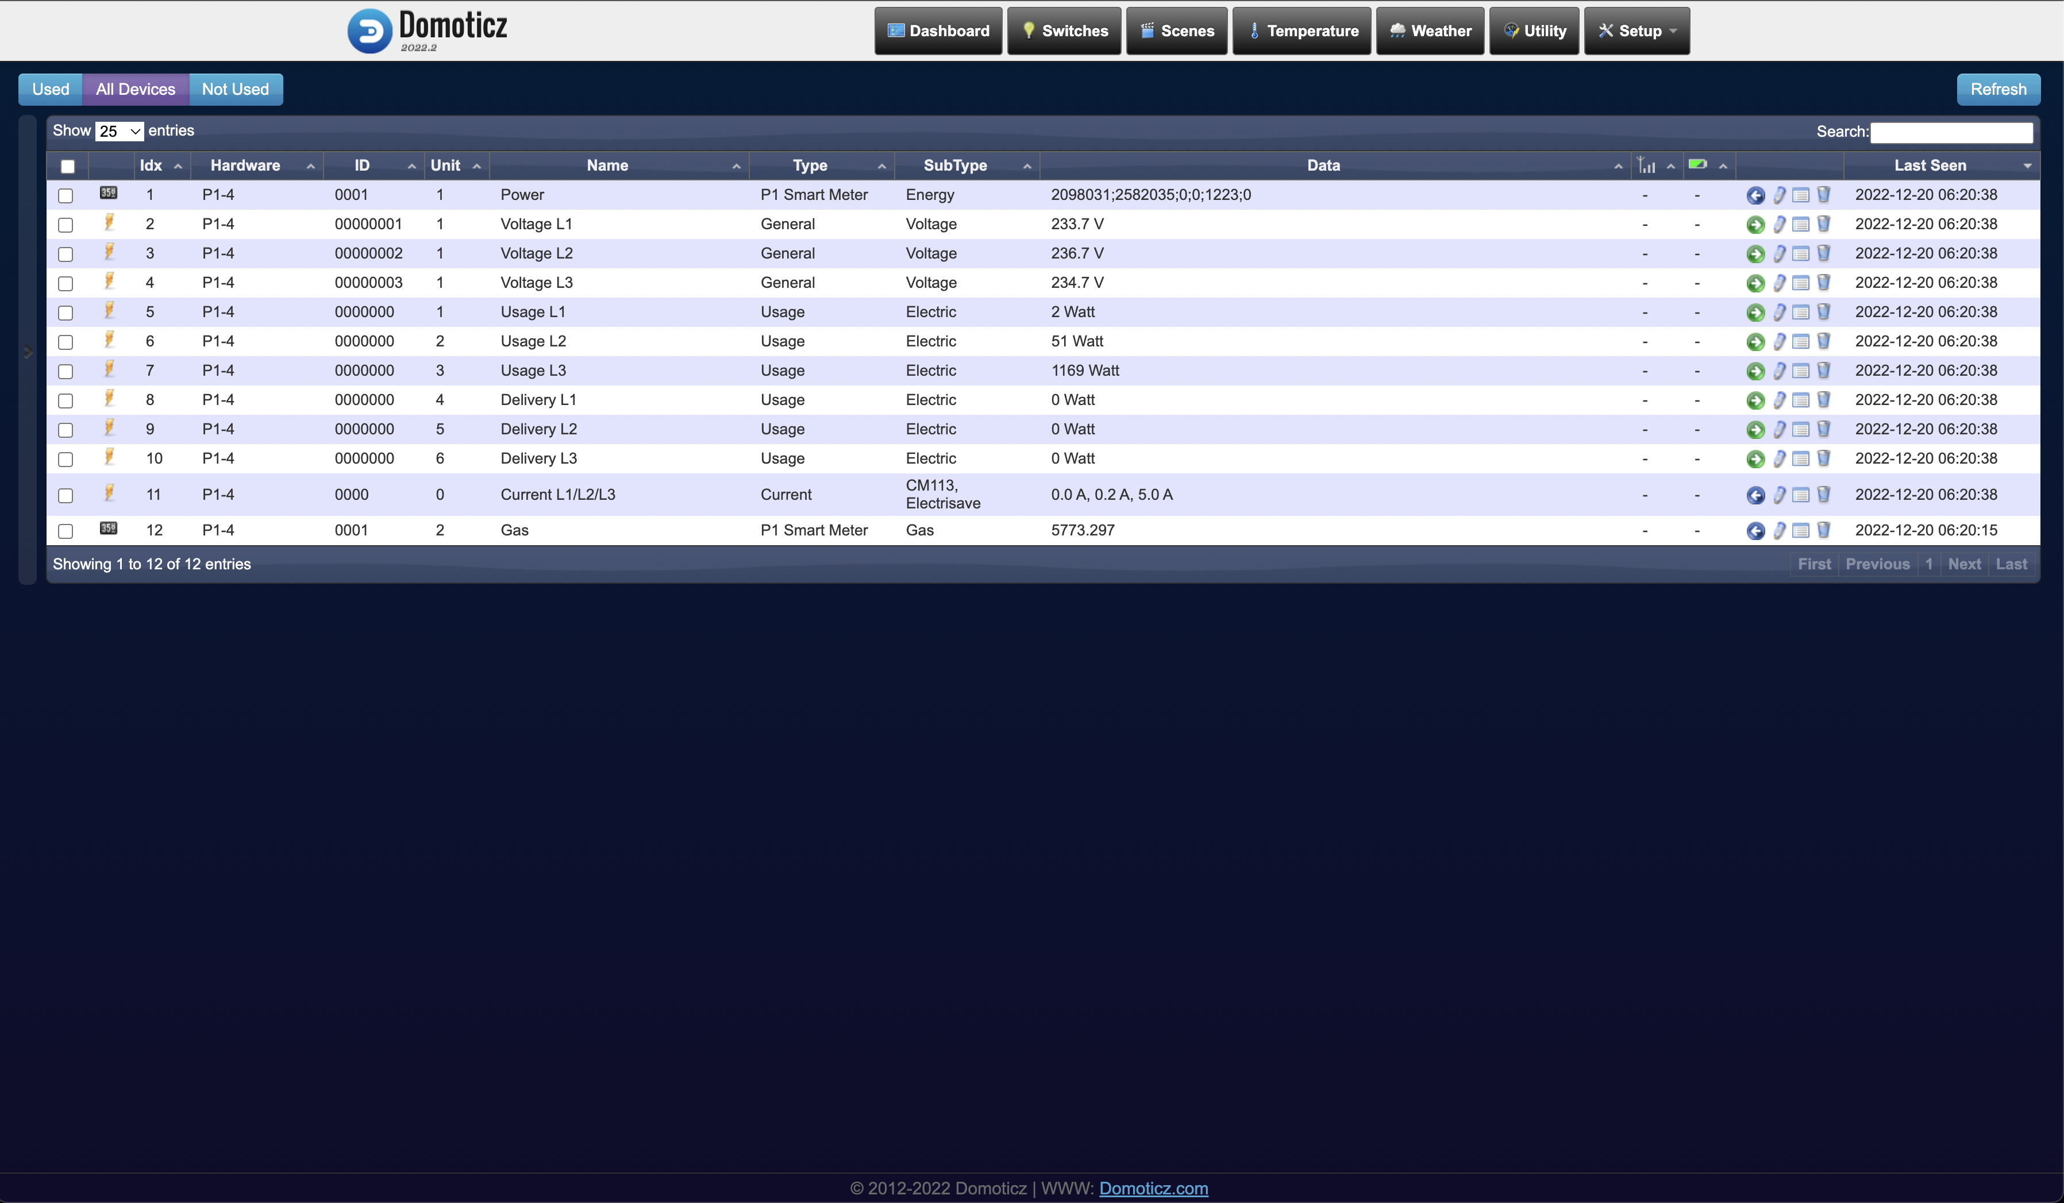Open the Setup dropdown menu
The image size is (2064, 1203).
(1636, 31)
